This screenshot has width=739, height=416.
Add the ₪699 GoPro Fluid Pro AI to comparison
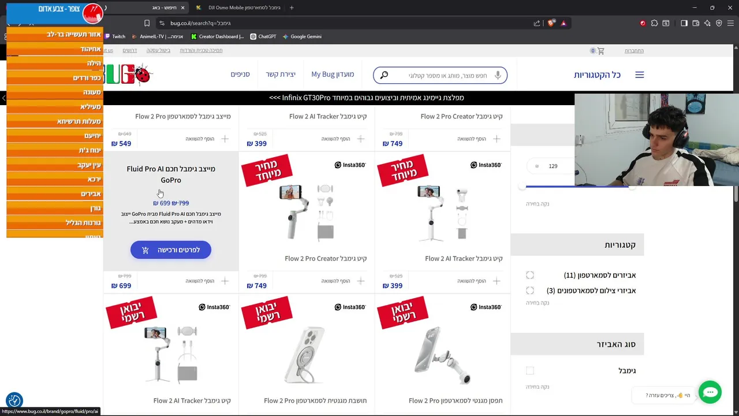click(x=207, y=281)
